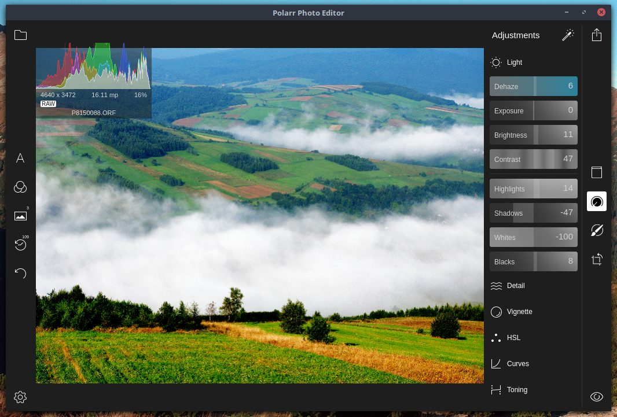Click the Highlights slider

click(x=534, y=189)
